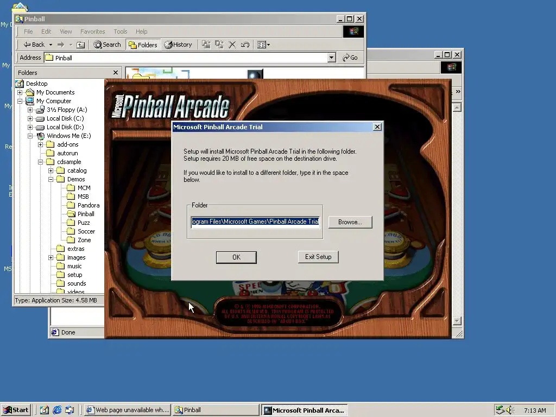Screen dimensions: 556x417
Task: Expand Local Disk (D:) node
Action: tap(30, 127)
